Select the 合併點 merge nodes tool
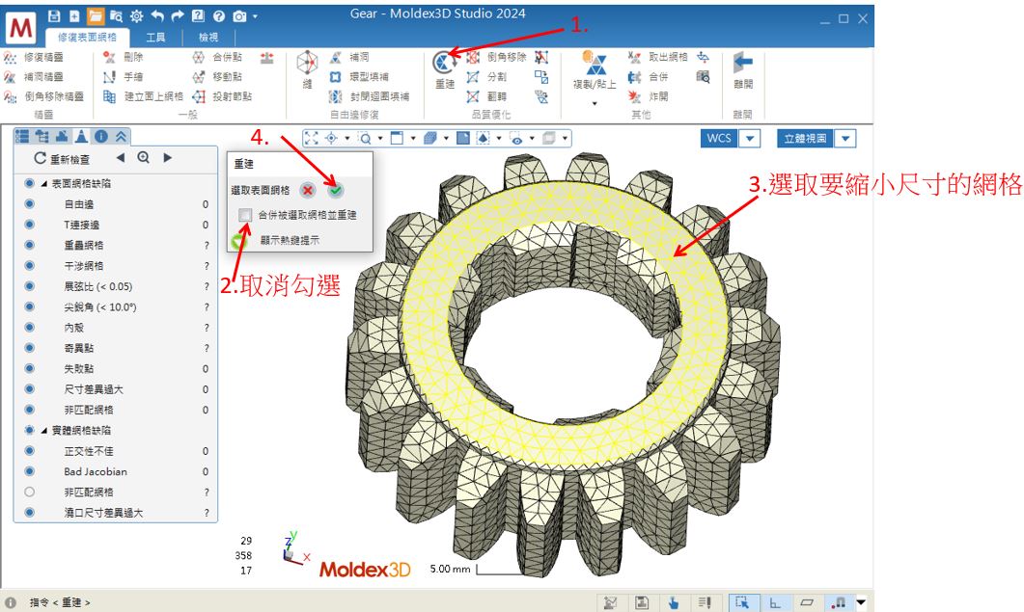 click(x=217, y=58)
